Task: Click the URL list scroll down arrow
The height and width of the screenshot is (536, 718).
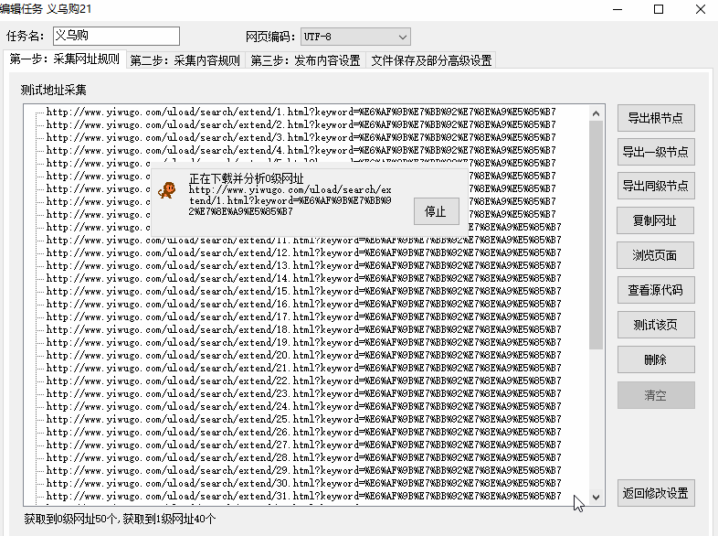Action: tap(596, 497)
